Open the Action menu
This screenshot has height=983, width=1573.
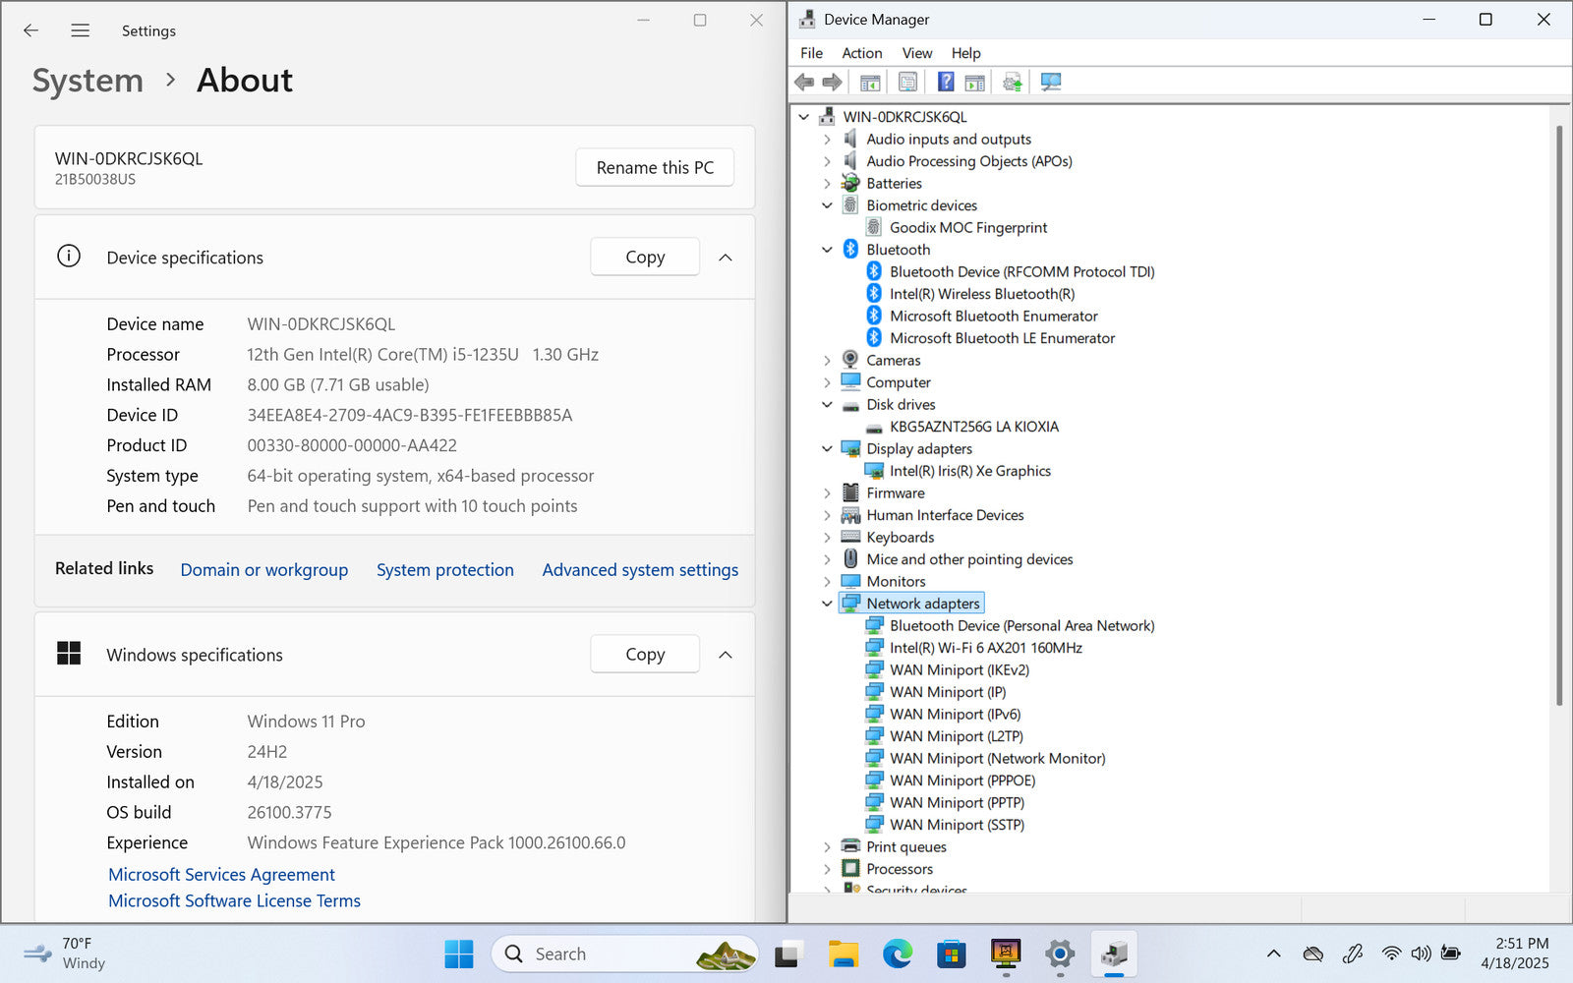[862, 53]
